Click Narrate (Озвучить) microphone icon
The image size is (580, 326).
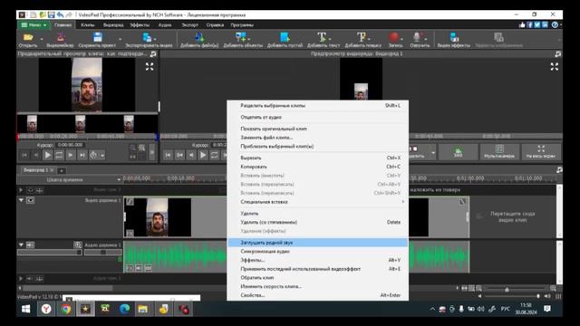[417, 37]
